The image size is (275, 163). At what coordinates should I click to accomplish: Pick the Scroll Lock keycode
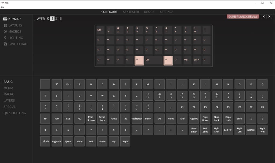pos(102,119)
